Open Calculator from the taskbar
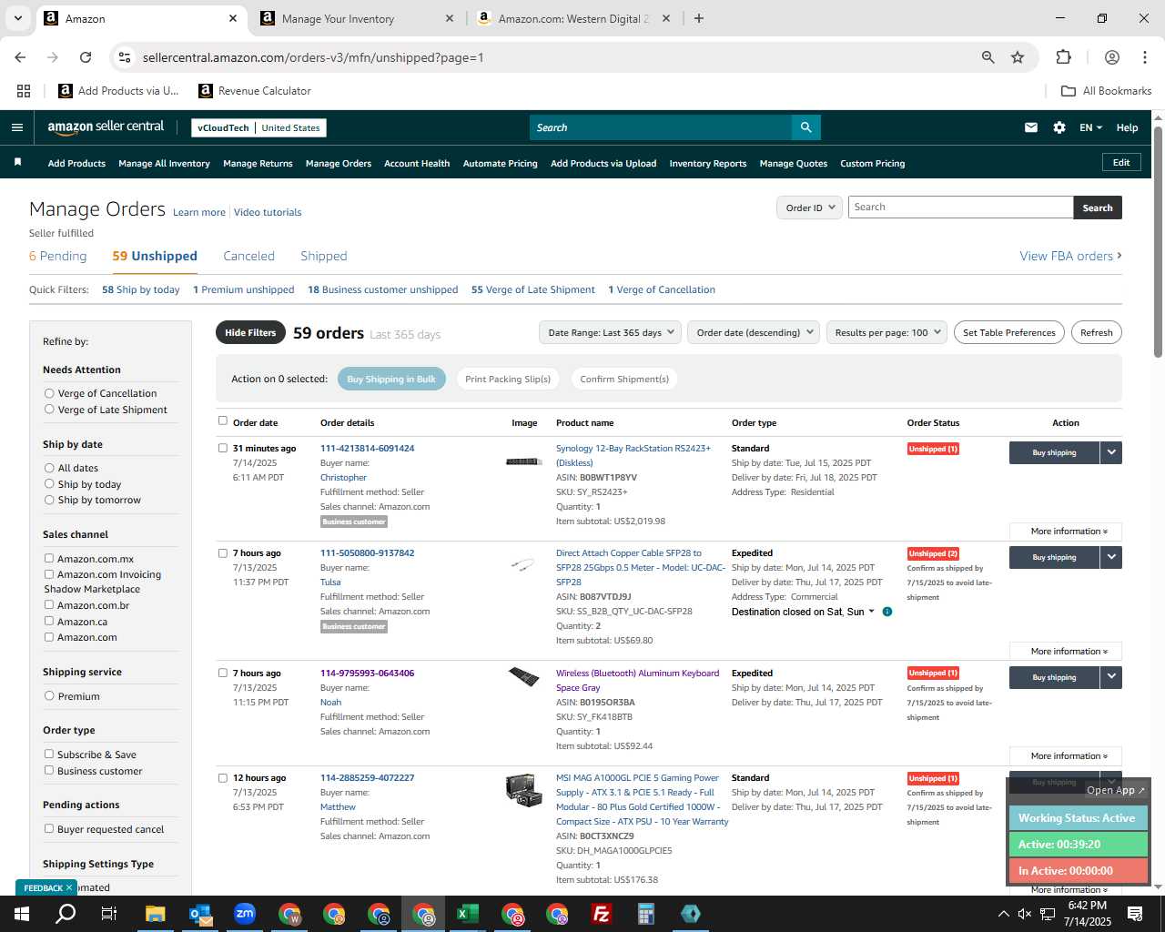The image size is (1165, 932). pyautogui.click(x=646, y=914)
